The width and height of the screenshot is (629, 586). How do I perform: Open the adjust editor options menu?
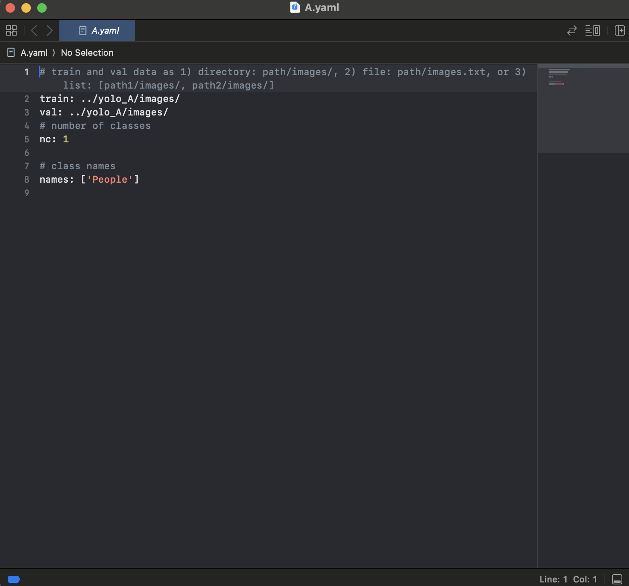pyautogui.click(x=592, y=30)
